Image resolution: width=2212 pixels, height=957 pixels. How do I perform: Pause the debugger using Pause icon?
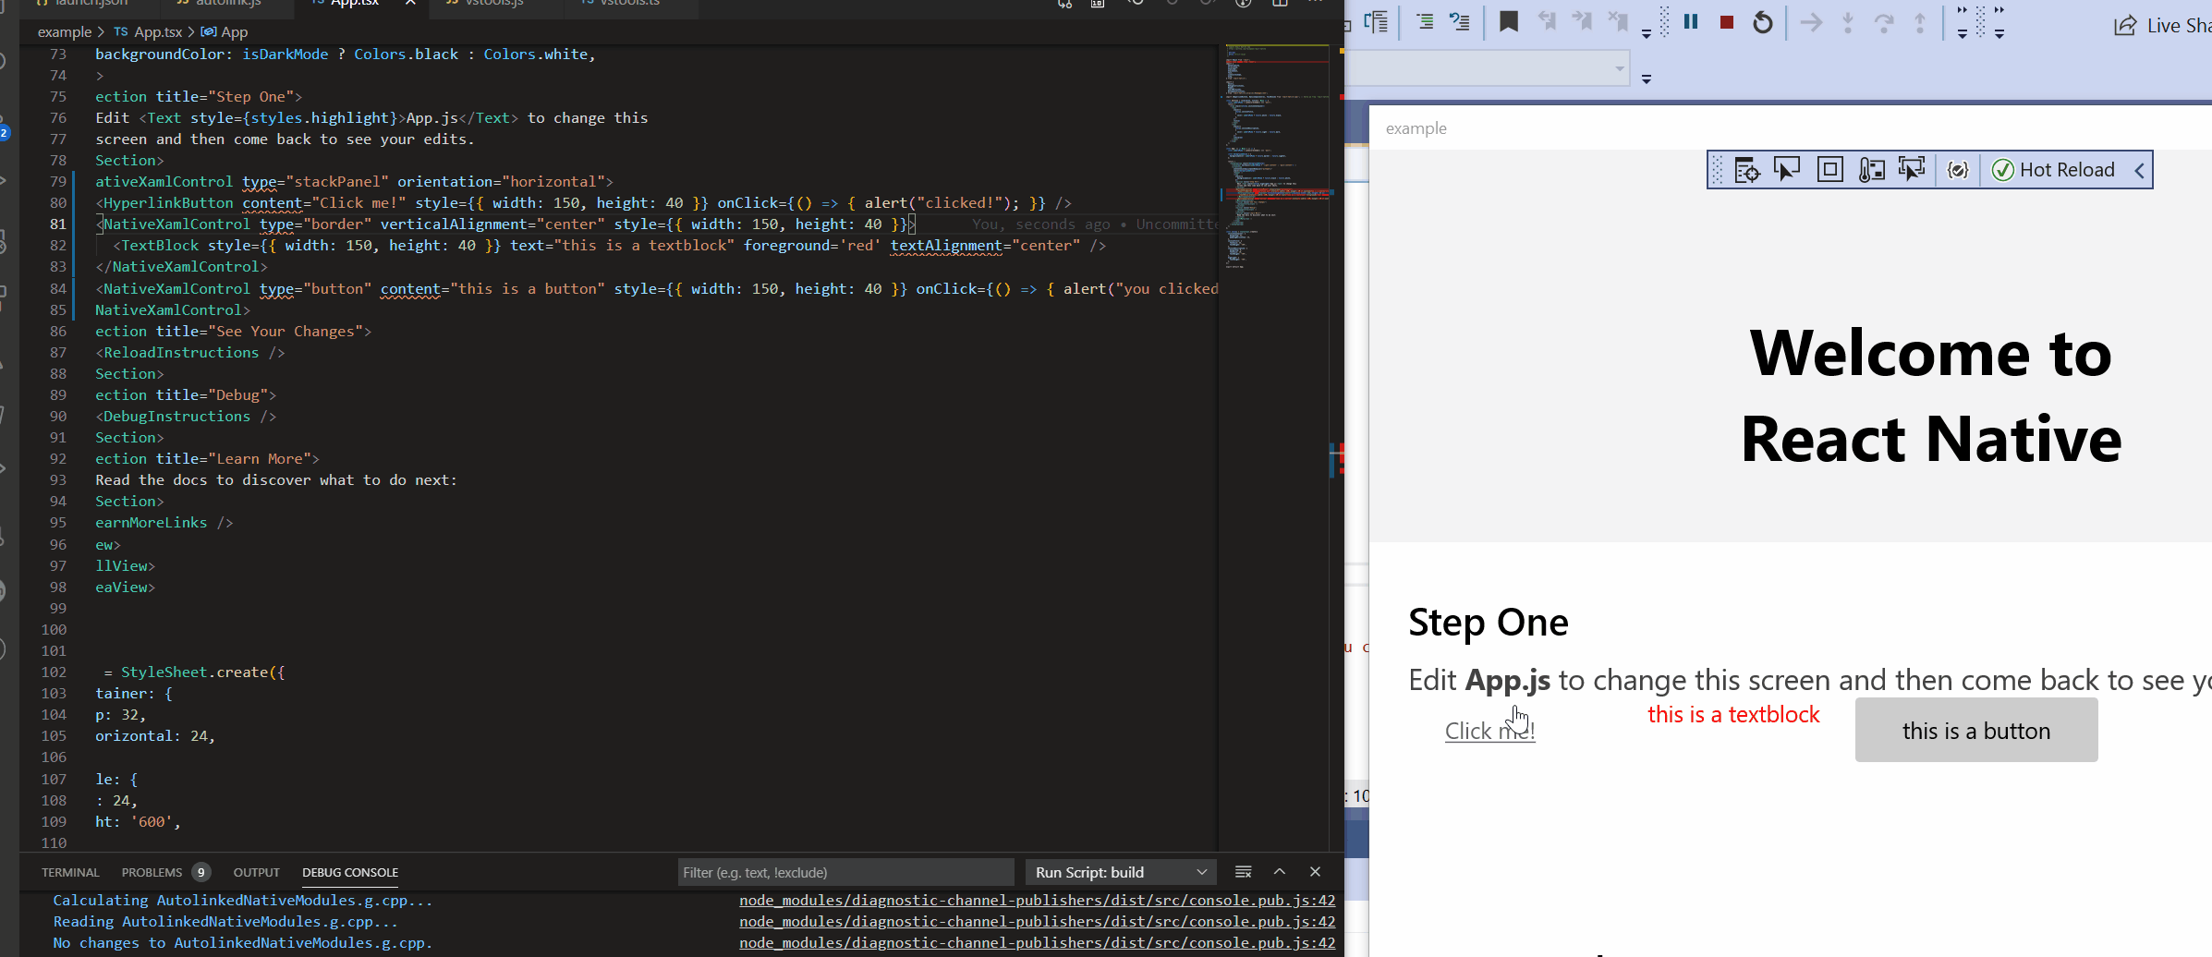(x=1691, y=21)
